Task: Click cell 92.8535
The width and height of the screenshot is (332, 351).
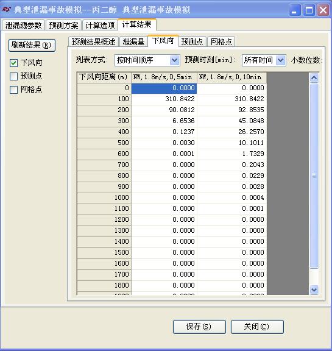Action: pyautogui.click(x=231, y=110)
